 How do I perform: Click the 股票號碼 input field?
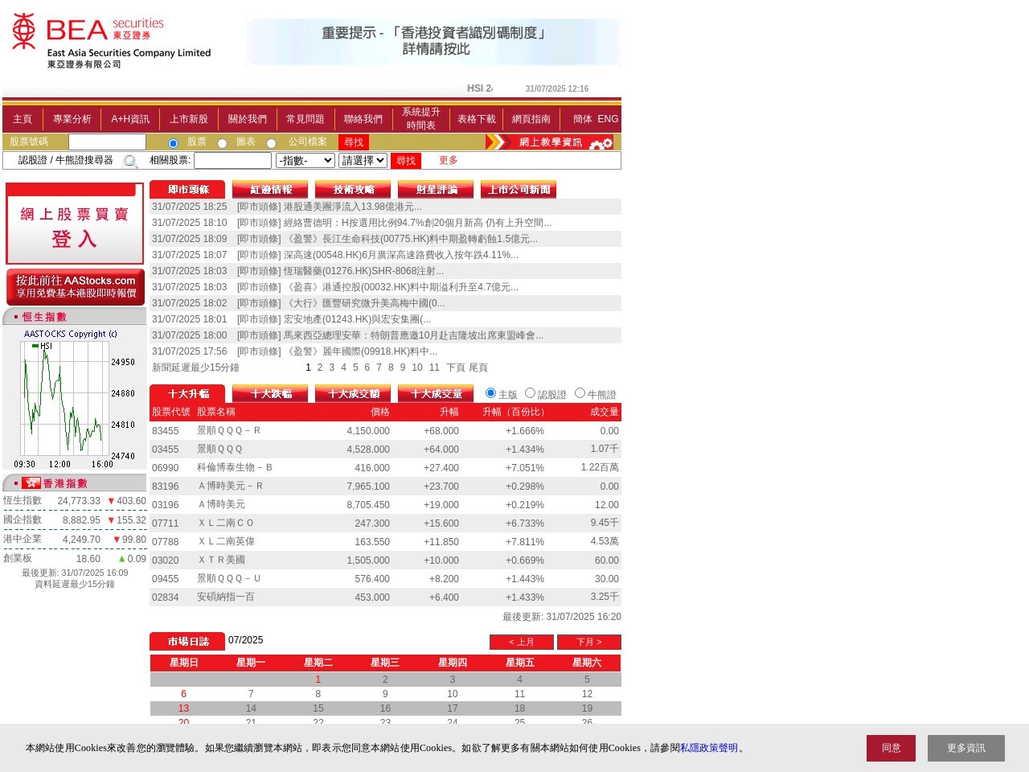[x=107, y=142]
